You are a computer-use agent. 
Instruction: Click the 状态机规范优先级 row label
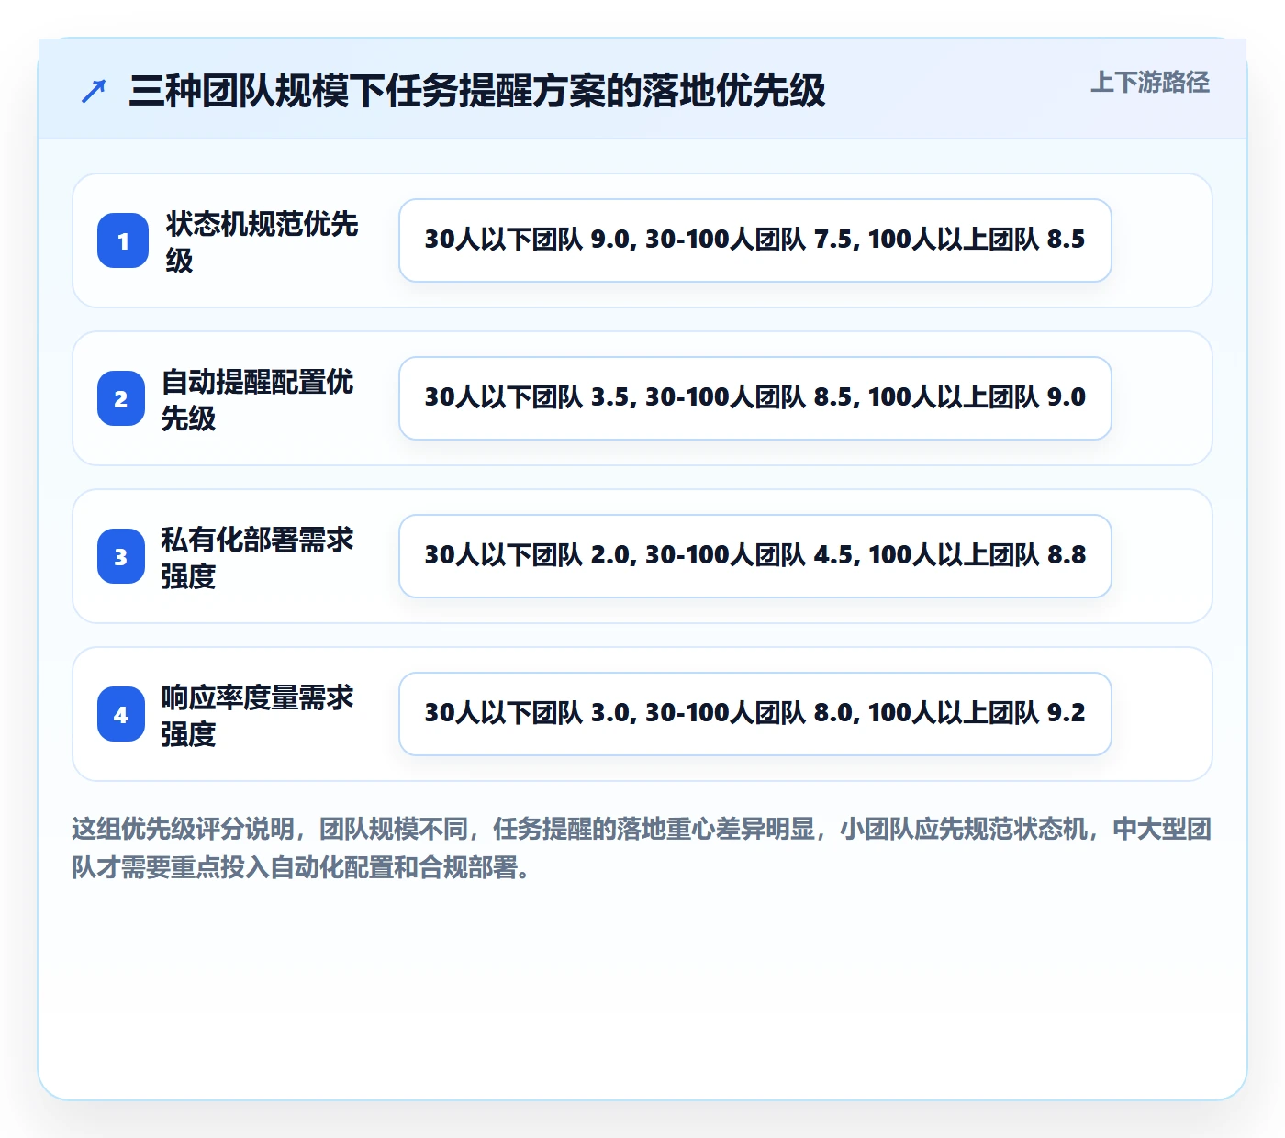[263, 241]
